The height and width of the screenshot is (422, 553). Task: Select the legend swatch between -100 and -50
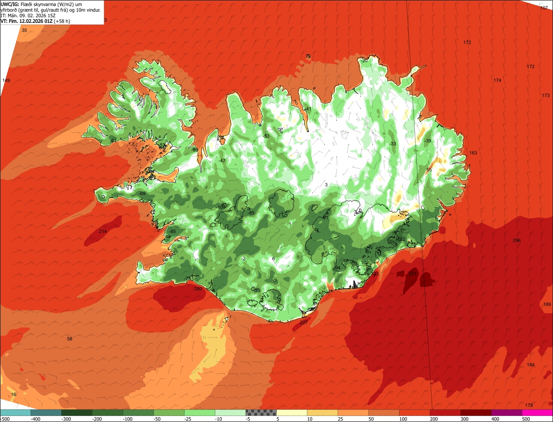pyautogui.click(x=138, y=413)
